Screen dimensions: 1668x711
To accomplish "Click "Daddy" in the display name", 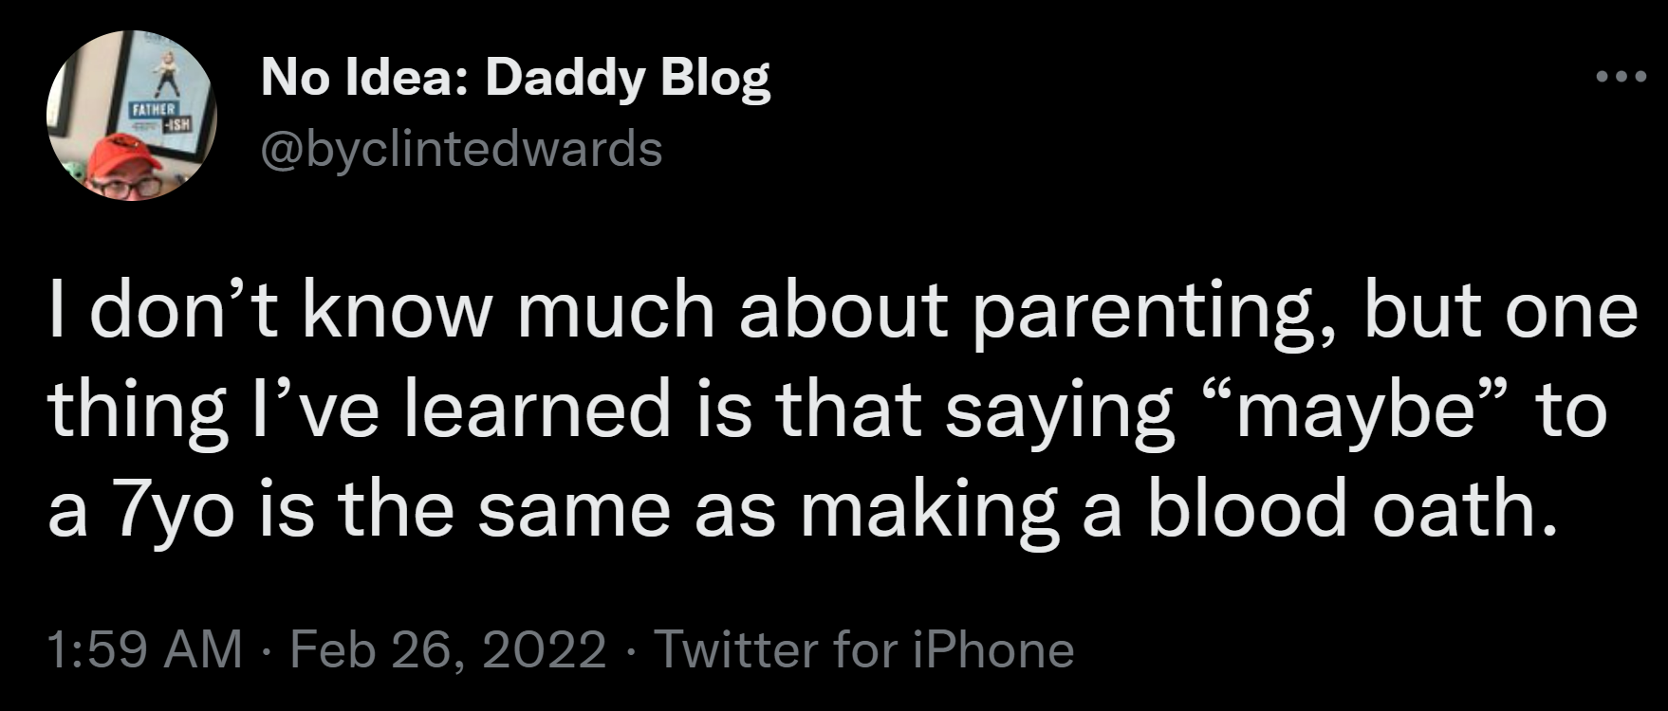I will (x=566, y=81).
